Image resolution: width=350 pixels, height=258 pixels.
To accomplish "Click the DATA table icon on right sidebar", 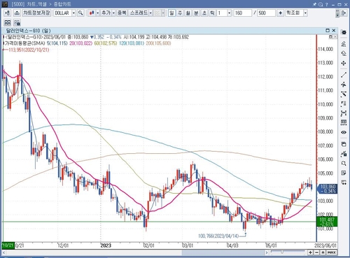I will tap(344, 122).
